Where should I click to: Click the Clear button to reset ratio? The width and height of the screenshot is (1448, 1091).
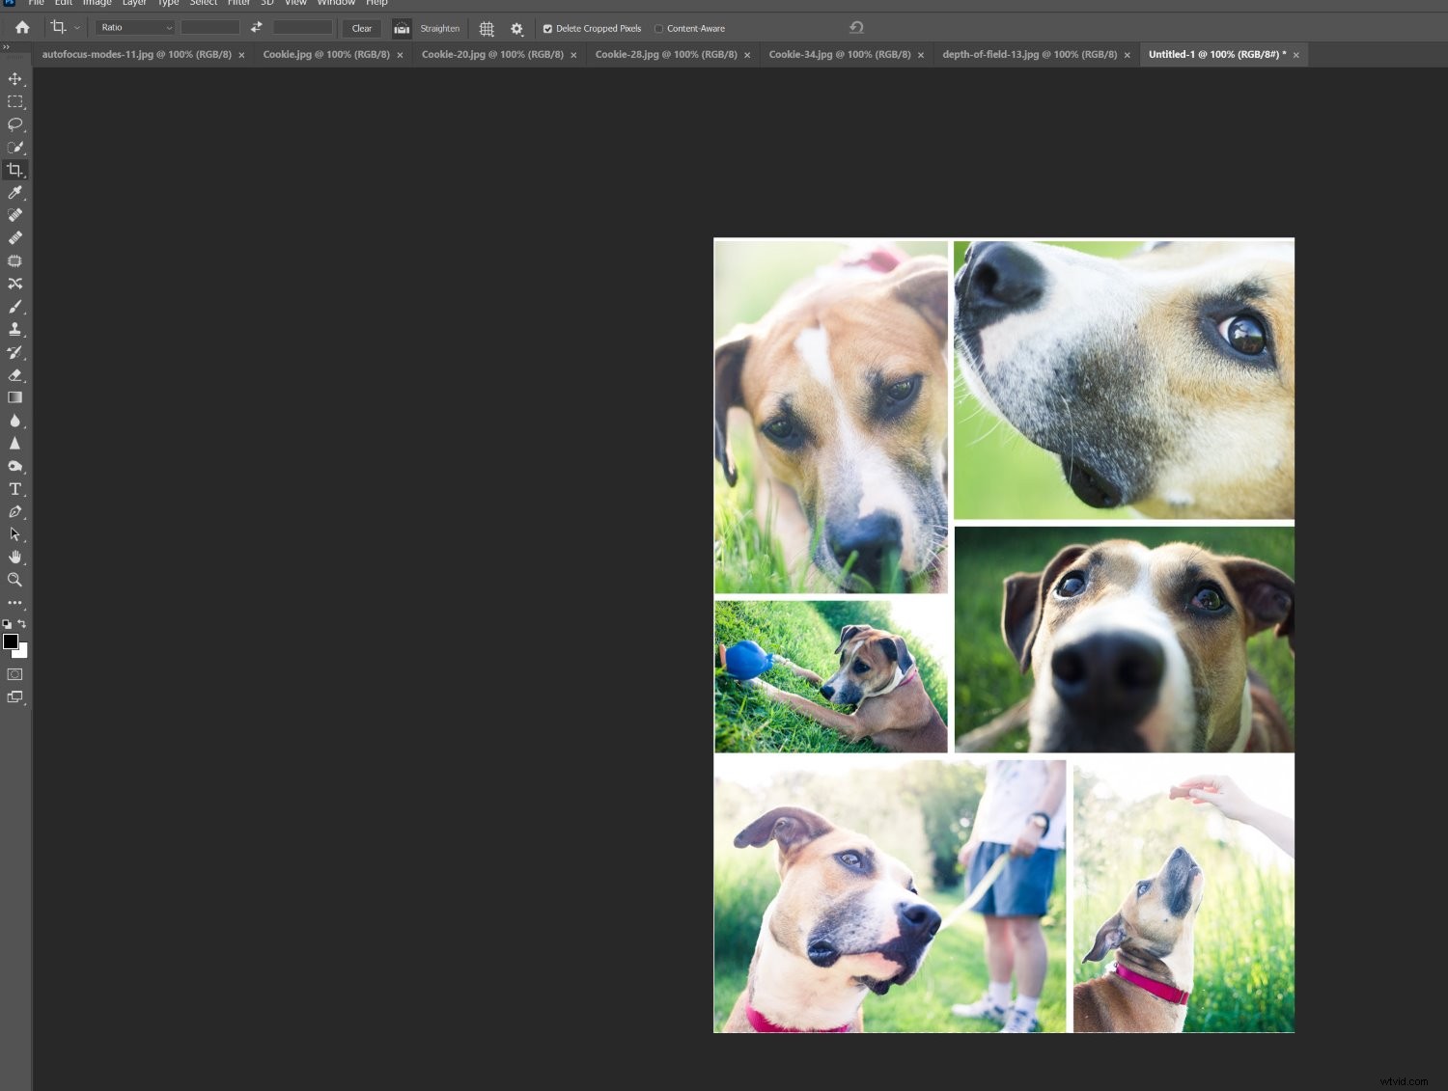(361, 28)
